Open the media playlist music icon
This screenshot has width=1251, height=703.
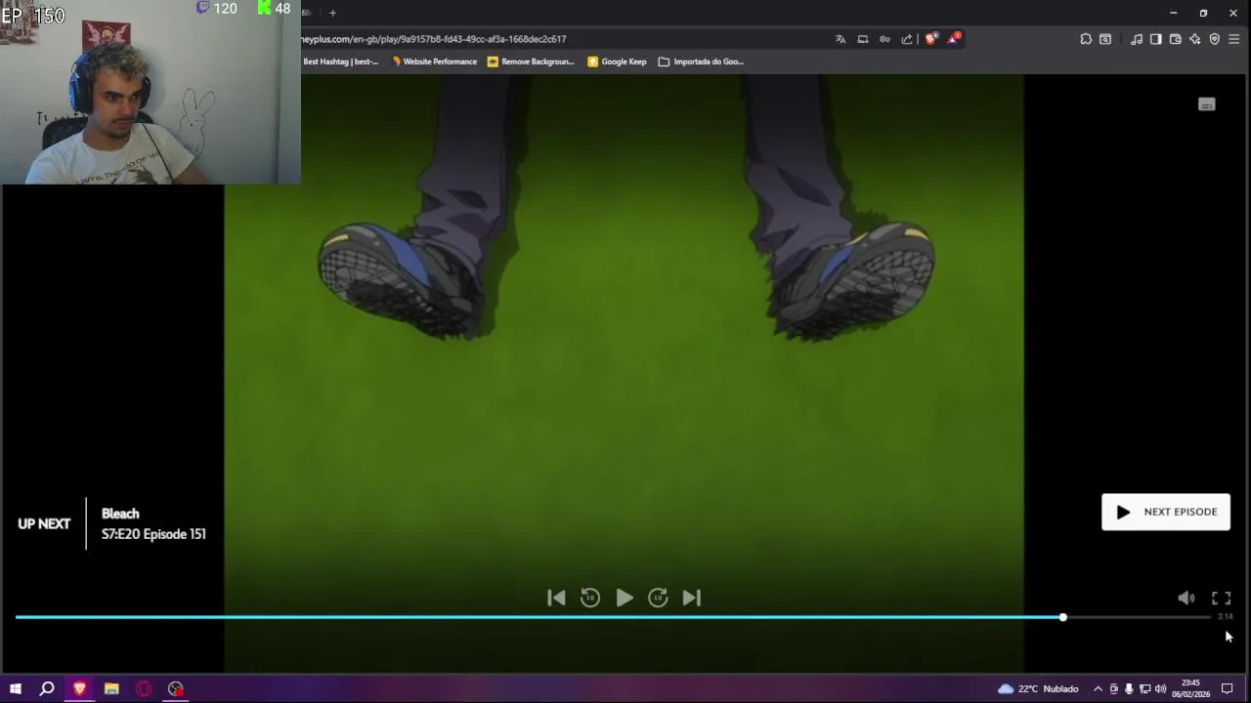point(1137,39)
